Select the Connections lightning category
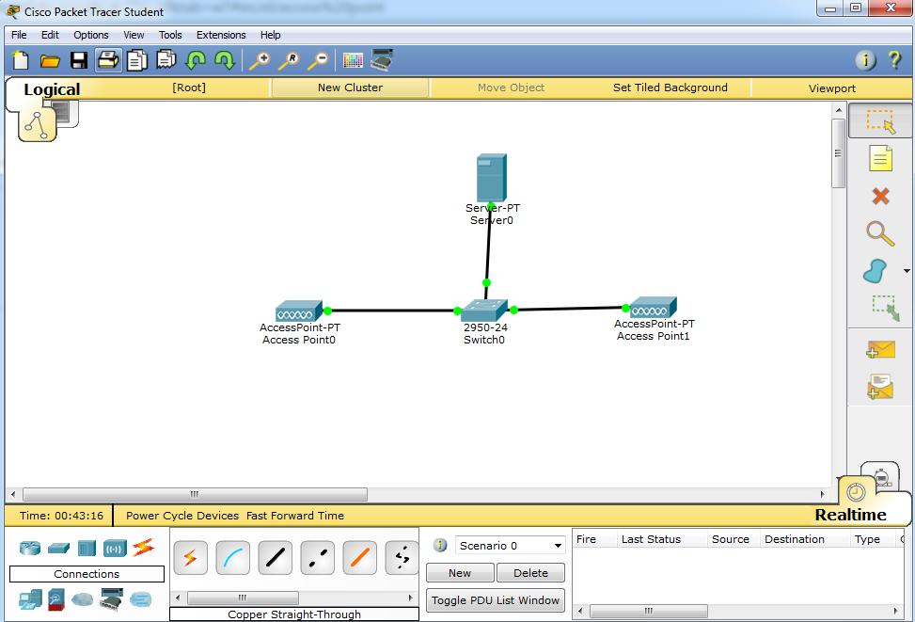The image size is (915, 622). (143, 548)
